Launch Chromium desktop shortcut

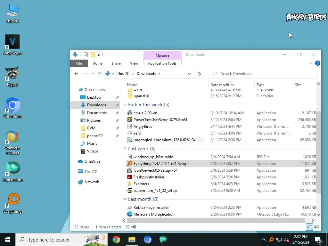[x=12, y=108]
